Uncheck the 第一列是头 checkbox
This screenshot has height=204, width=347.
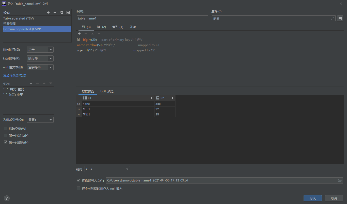click(5, 142)
